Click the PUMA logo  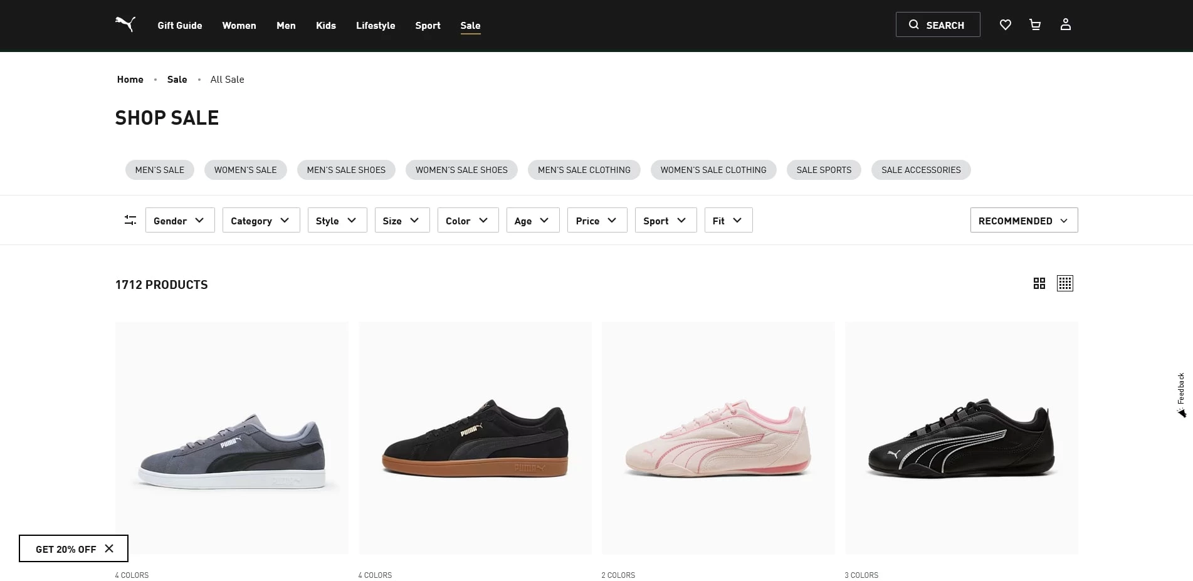click(x=125, y=24)
